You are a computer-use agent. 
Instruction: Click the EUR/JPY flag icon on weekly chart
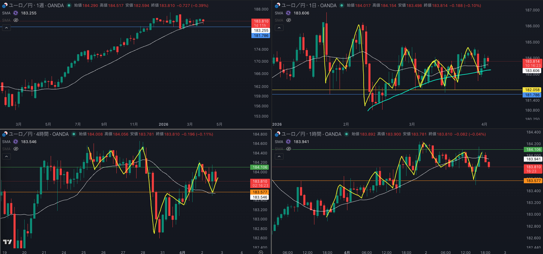point(4,5)
